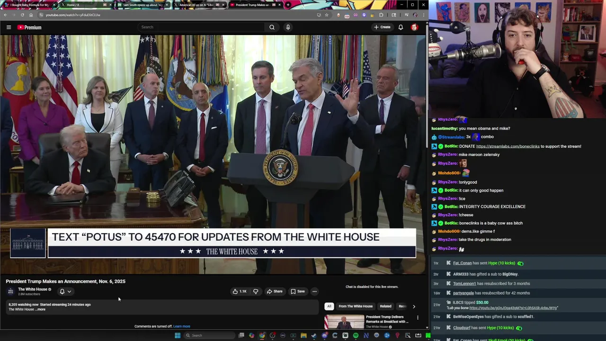Image resolution: width=606 pixels, height=341 pixels.
Task: Open YouTube notifications bell in header
Action: point(401,27)
